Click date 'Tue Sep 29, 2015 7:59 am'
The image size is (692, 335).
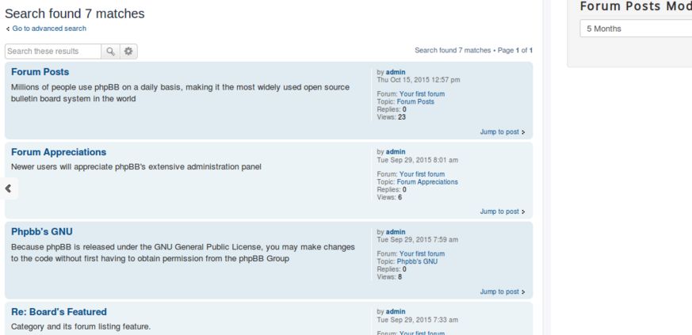(x=418, y=240)
